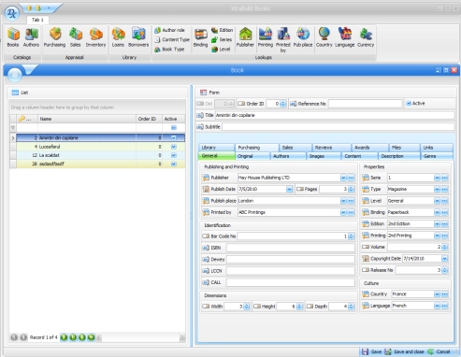Switch to the Purchasing tab
The image size is (461, 357).
[256, 148]
